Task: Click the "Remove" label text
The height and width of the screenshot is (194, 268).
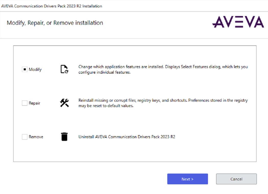Action: tap(36, 137)
